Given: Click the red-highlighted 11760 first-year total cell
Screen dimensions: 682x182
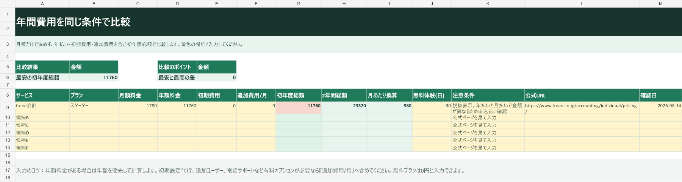Looking at the screenshot, I should click(x=299, y=108).
